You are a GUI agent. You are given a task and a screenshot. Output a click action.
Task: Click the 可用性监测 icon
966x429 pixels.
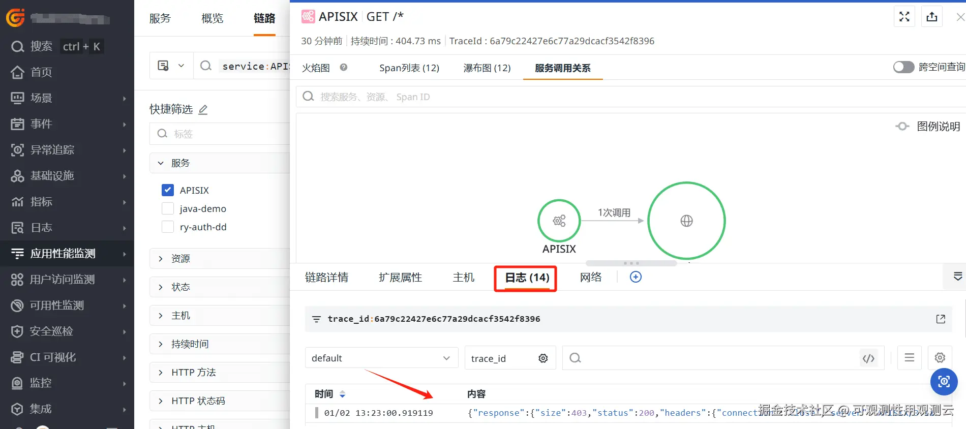tap(17, 305)
